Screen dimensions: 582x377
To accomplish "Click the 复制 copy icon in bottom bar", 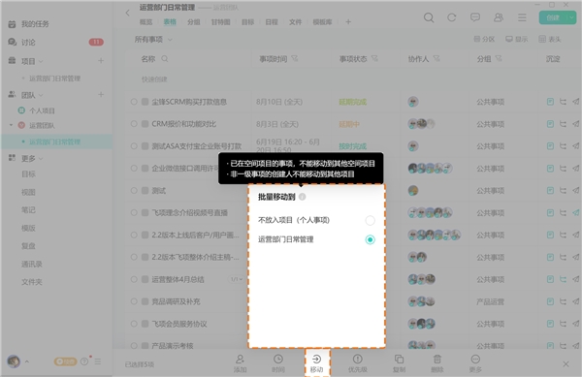I will [x=399, y=359].
